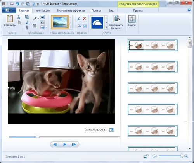
Task: Select the fifth storyboard clip strip
Action: point(153,131)
